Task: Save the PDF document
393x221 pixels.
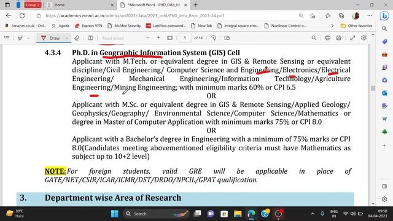Action: click(x=339, y=38)
